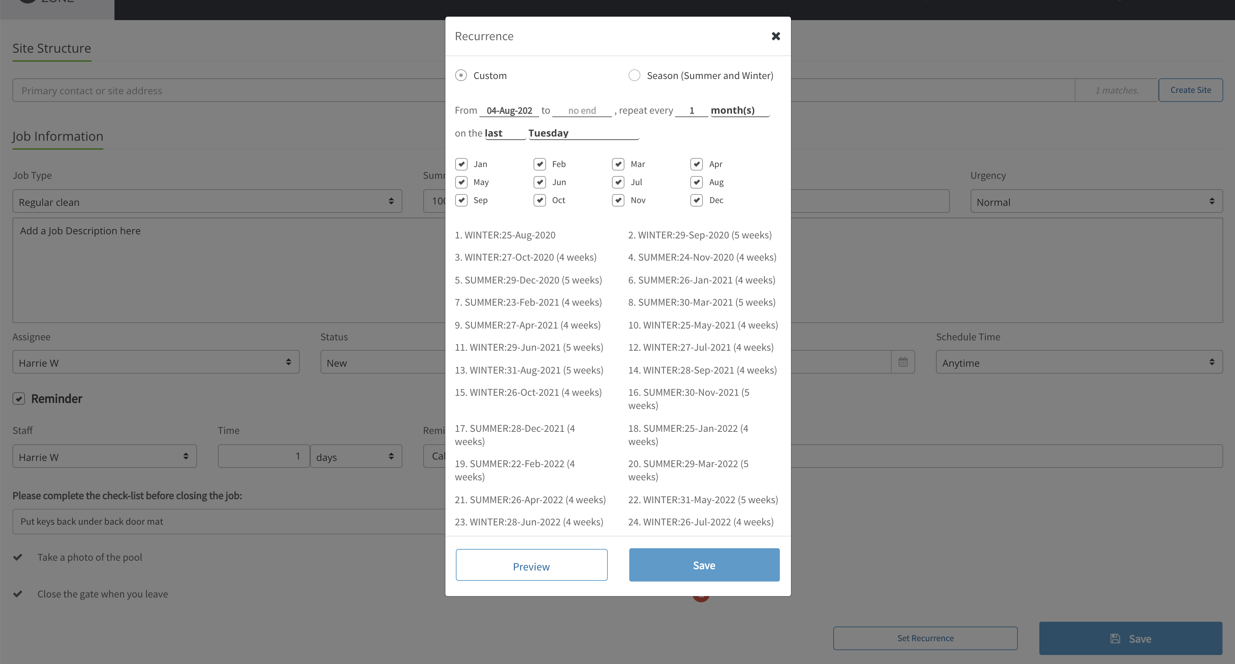Open the 'last' occurrence dropdown
This screenshot has width=1235, height=664.
(505, 133)
